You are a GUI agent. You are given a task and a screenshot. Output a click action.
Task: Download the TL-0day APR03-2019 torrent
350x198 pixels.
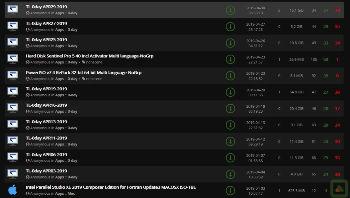(x=230, y=174)
